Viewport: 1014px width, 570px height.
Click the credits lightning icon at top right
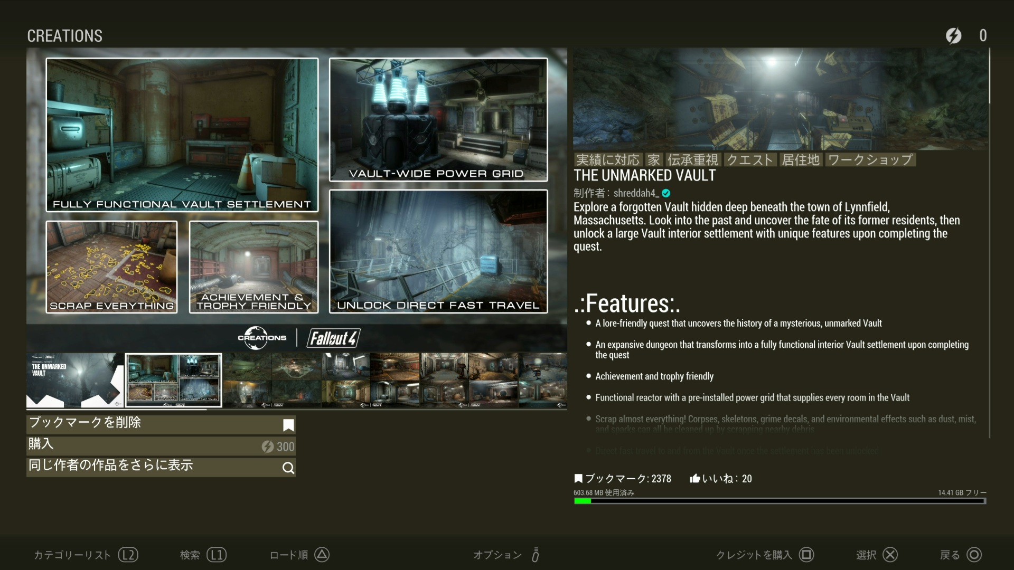[953, 35]
